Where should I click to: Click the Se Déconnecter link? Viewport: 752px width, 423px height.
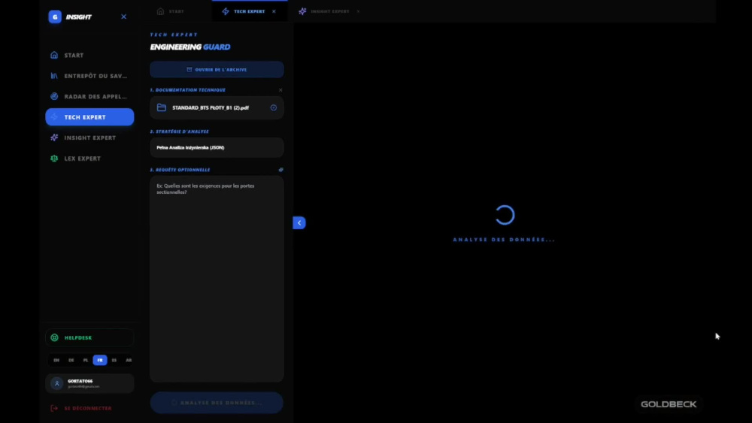click(88, 408)
